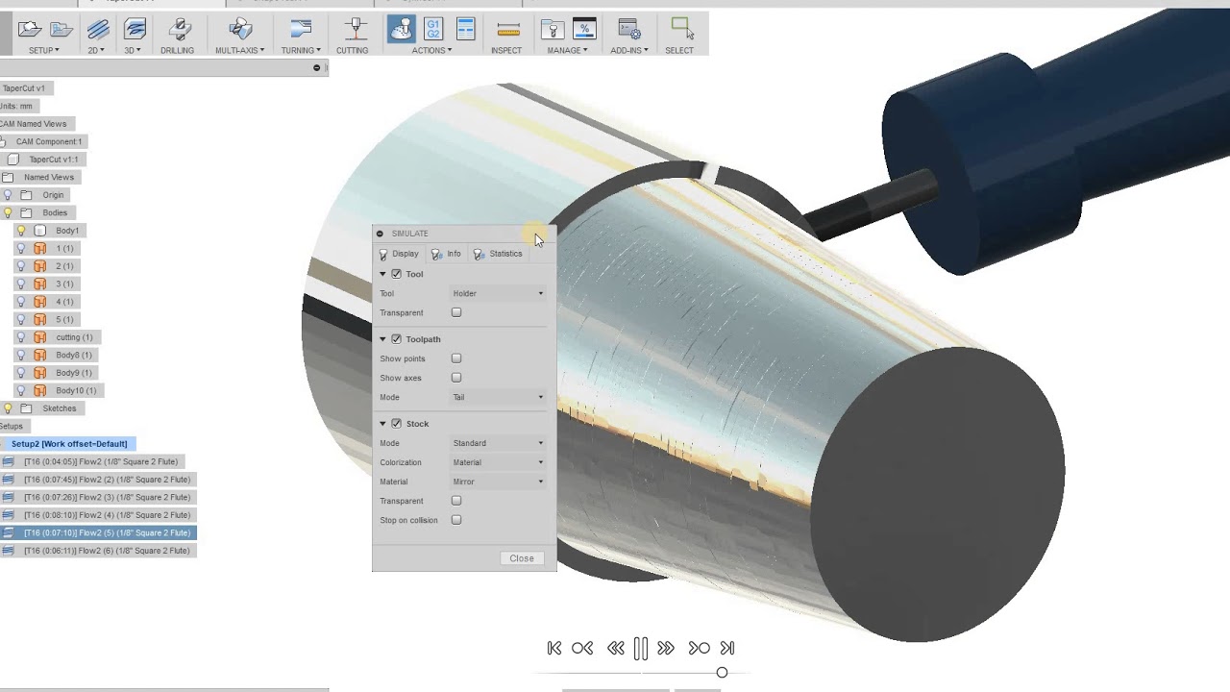Select Setup2 [Work offset=Default] row
The image size is (1230, 692).
coord(68,444)
